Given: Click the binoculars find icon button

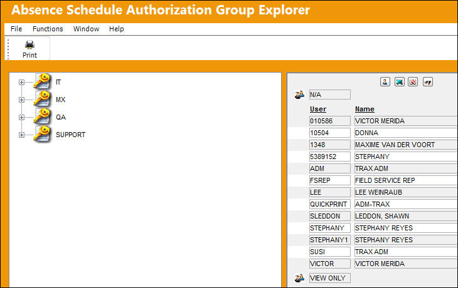Looking at the screenshot, I should [428, 82].
